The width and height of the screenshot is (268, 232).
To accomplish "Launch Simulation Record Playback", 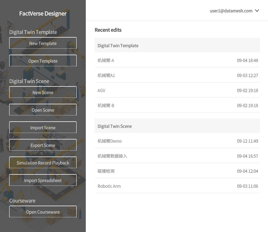I will [x=43, y=163].
